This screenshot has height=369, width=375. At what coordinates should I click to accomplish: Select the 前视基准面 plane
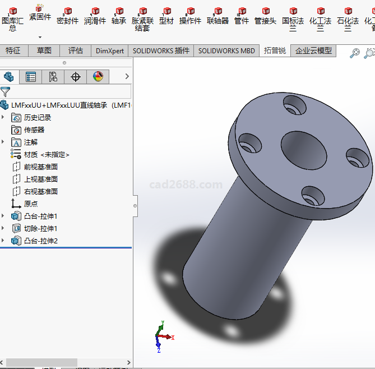point(40,167)
